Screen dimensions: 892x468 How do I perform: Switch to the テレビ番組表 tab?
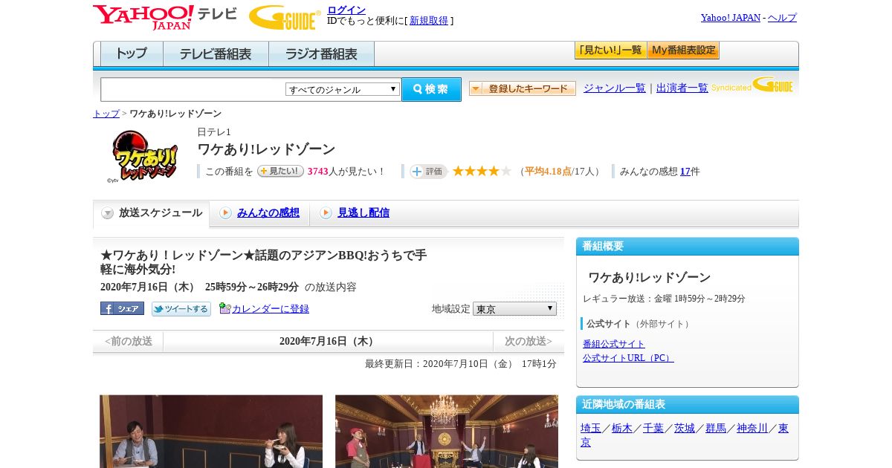[x=216, y=54]
